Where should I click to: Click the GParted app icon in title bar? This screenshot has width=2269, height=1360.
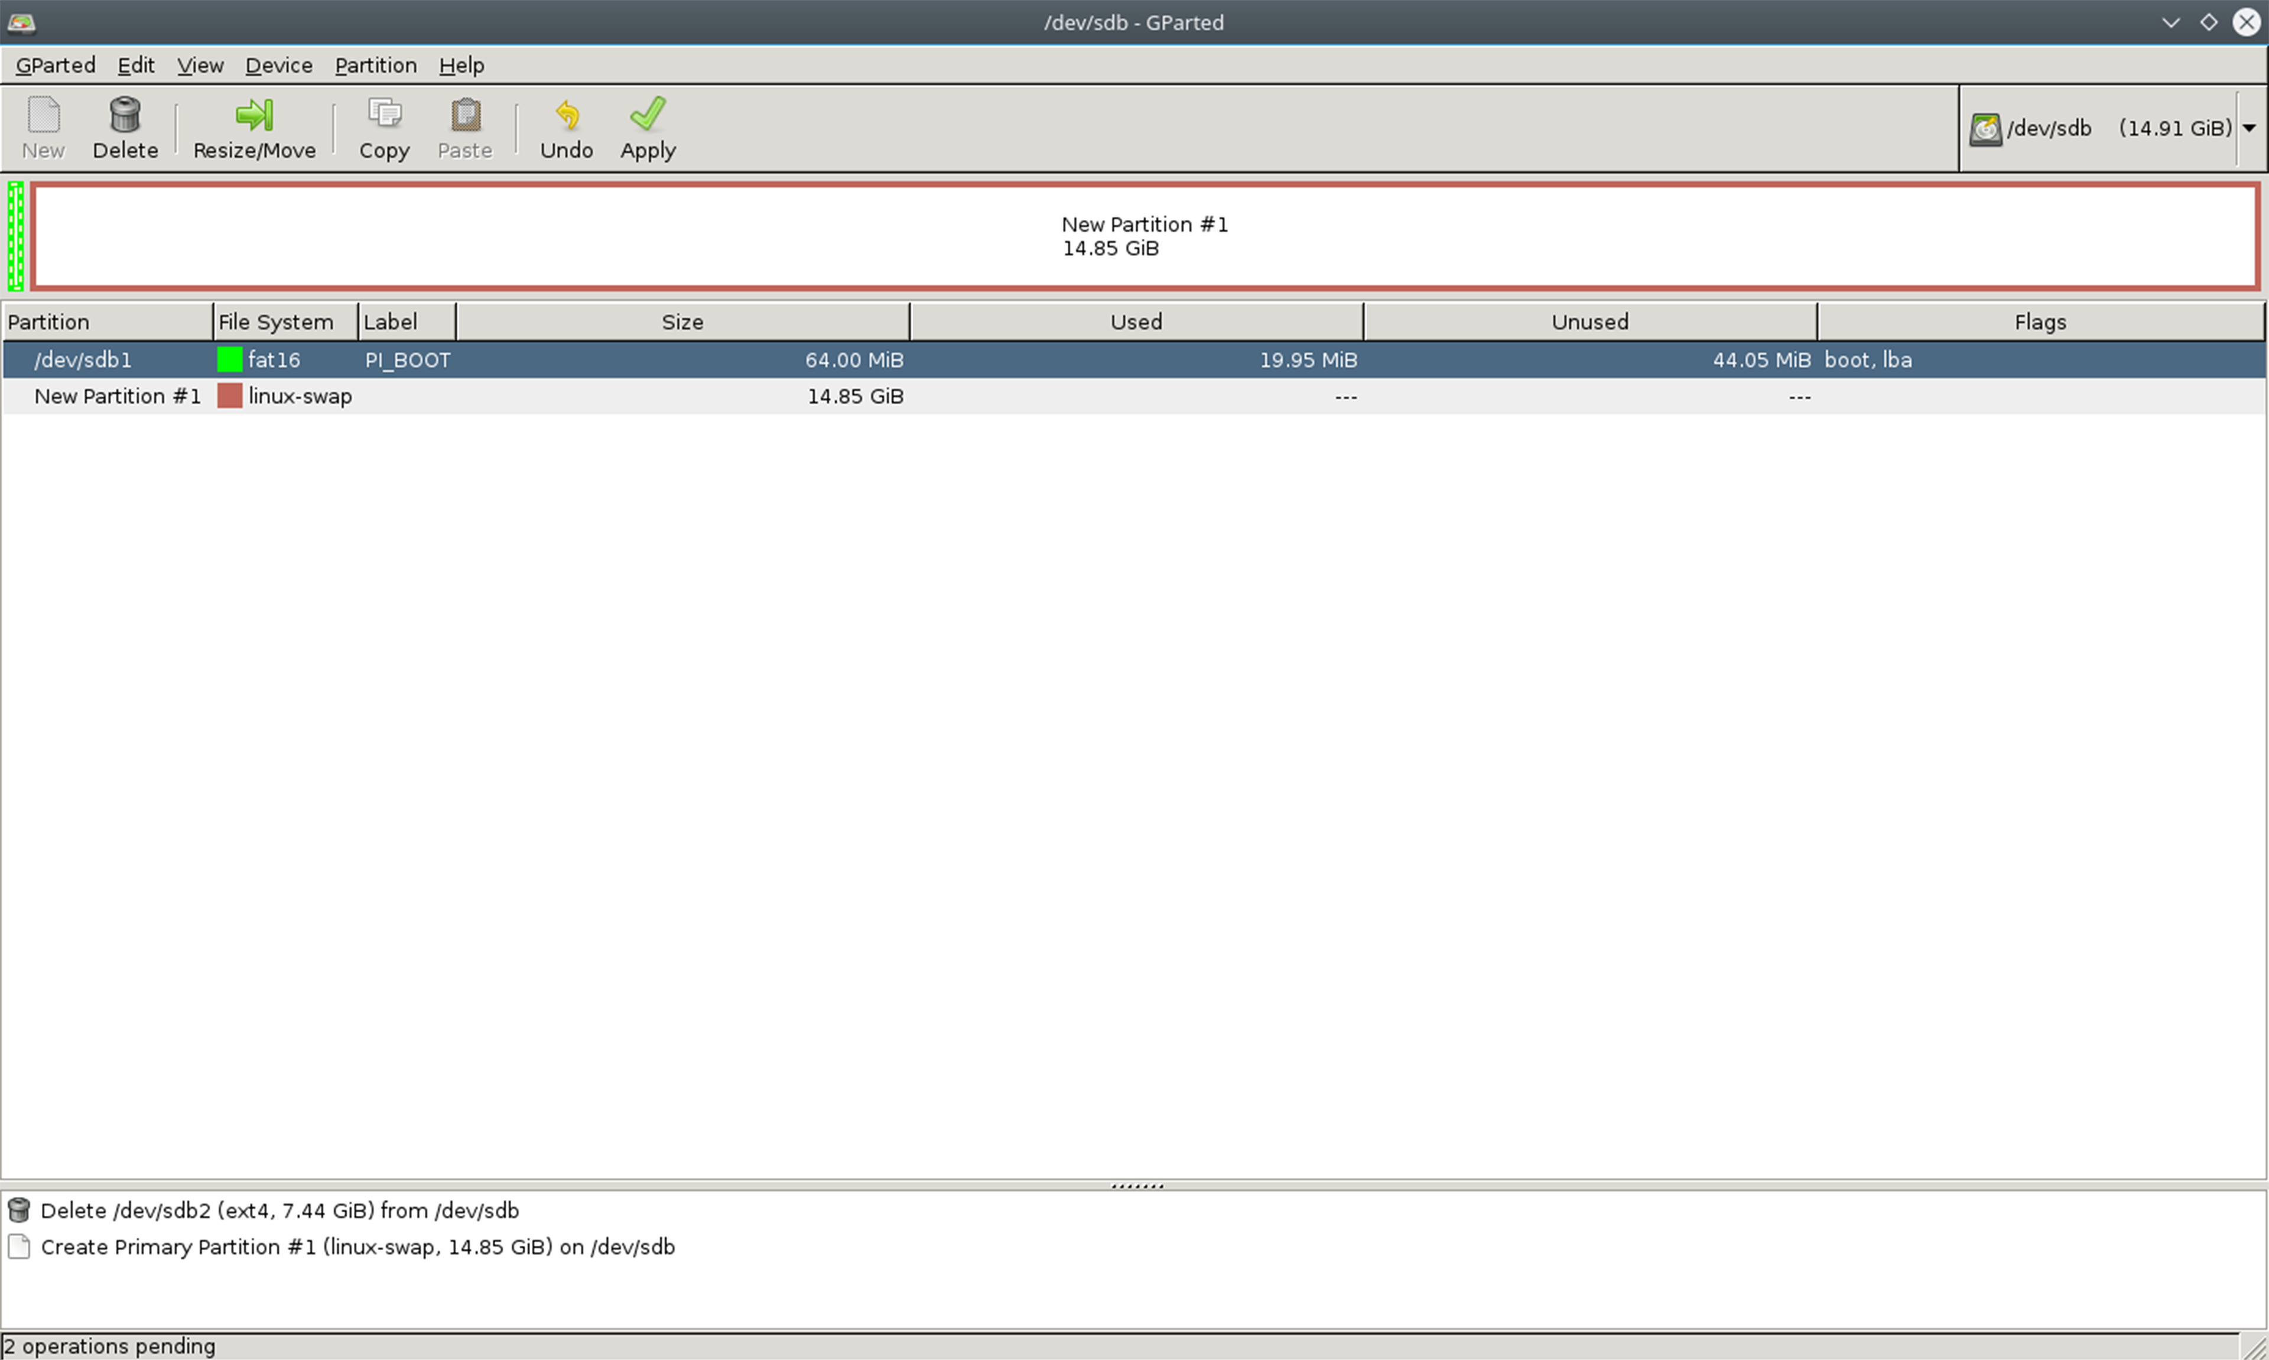(21, 22)
